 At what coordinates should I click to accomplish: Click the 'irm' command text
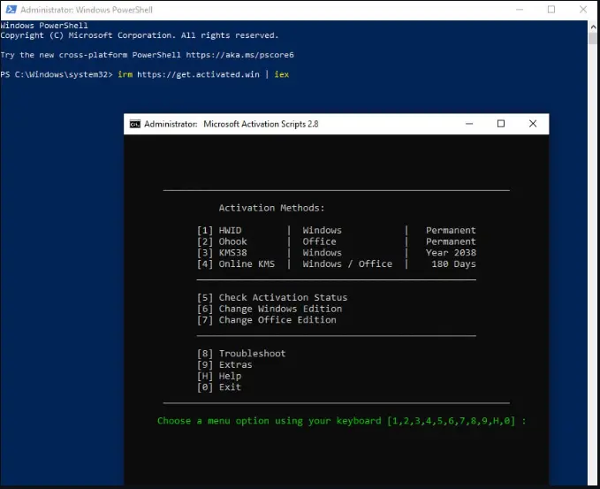pos(125,74)
